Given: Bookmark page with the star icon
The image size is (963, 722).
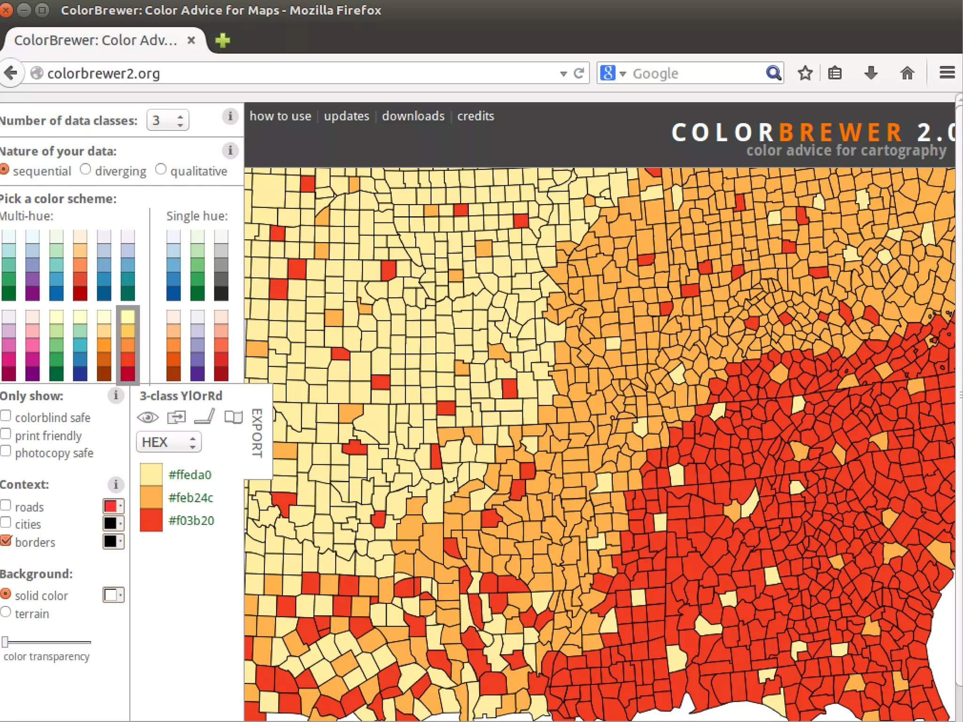Looking at the screenshot, I should click(805, 73).
